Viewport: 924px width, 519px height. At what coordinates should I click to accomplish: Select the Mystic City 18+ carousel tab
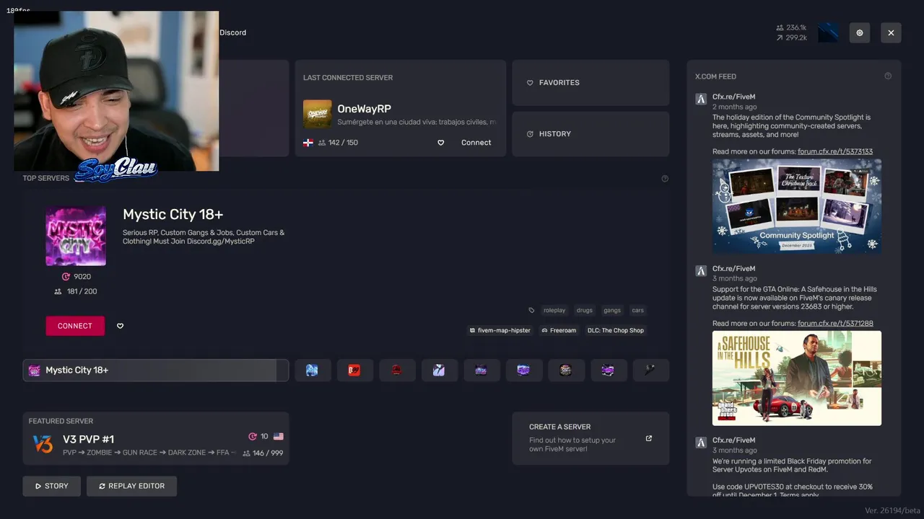pyautogui.click(x=156, y=371)
